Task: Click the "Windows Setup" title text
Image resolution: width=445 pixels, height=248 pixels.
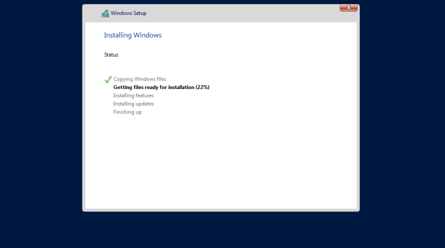Action: [129, 13]
